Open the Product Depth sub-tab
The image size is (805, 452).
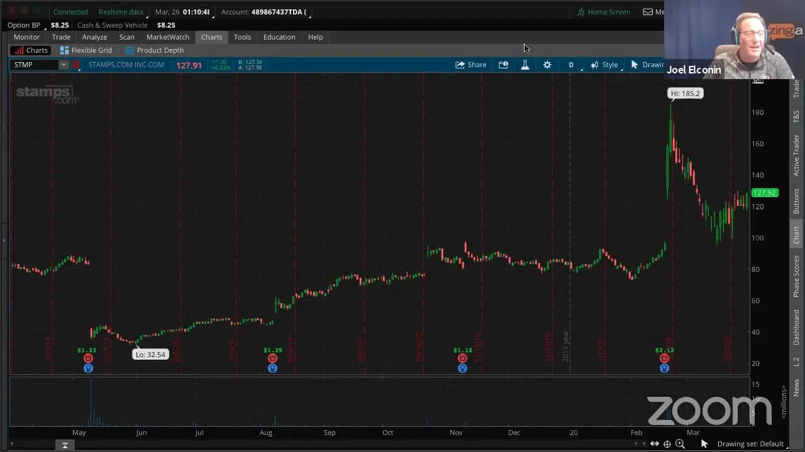155,50
